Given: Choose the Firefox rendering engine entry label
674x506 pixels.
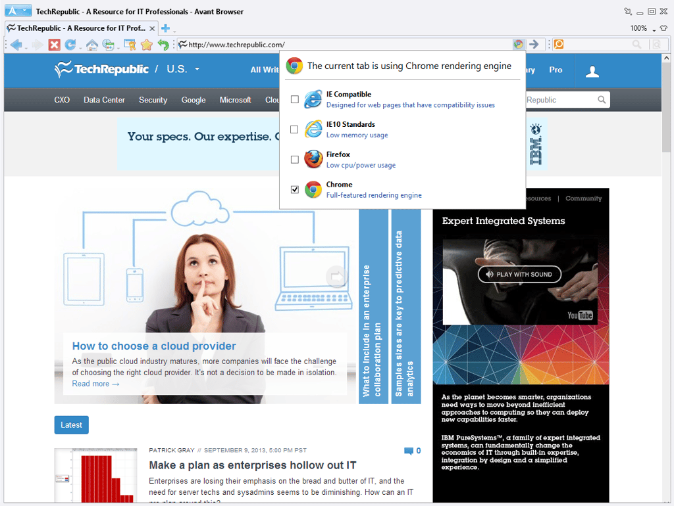Looking at the screenshot, I should tap(338, 154).
